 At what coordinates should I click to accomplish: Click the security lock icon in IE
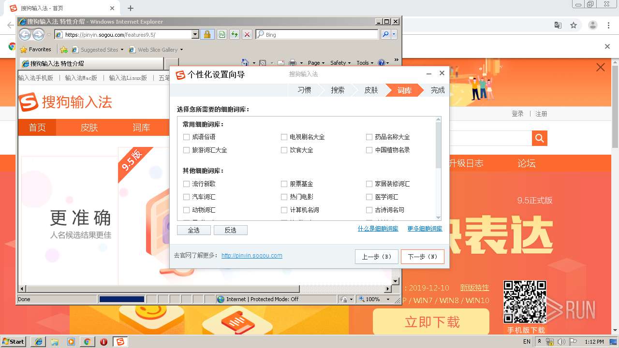(207, 34)
